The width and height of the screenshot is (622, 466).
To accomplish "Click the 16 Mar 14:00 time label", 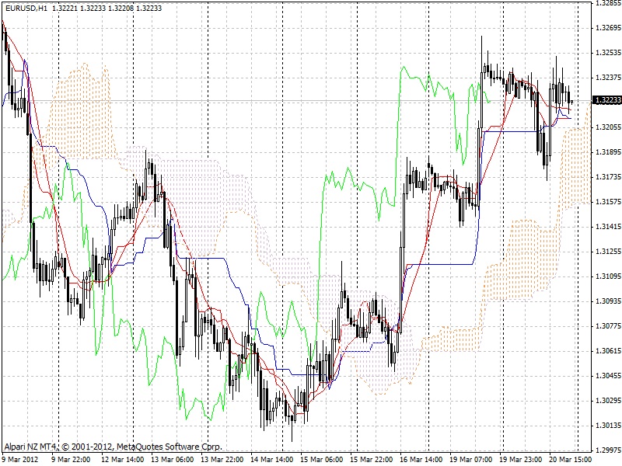I will pyautogui.click(x=419, y=460).
